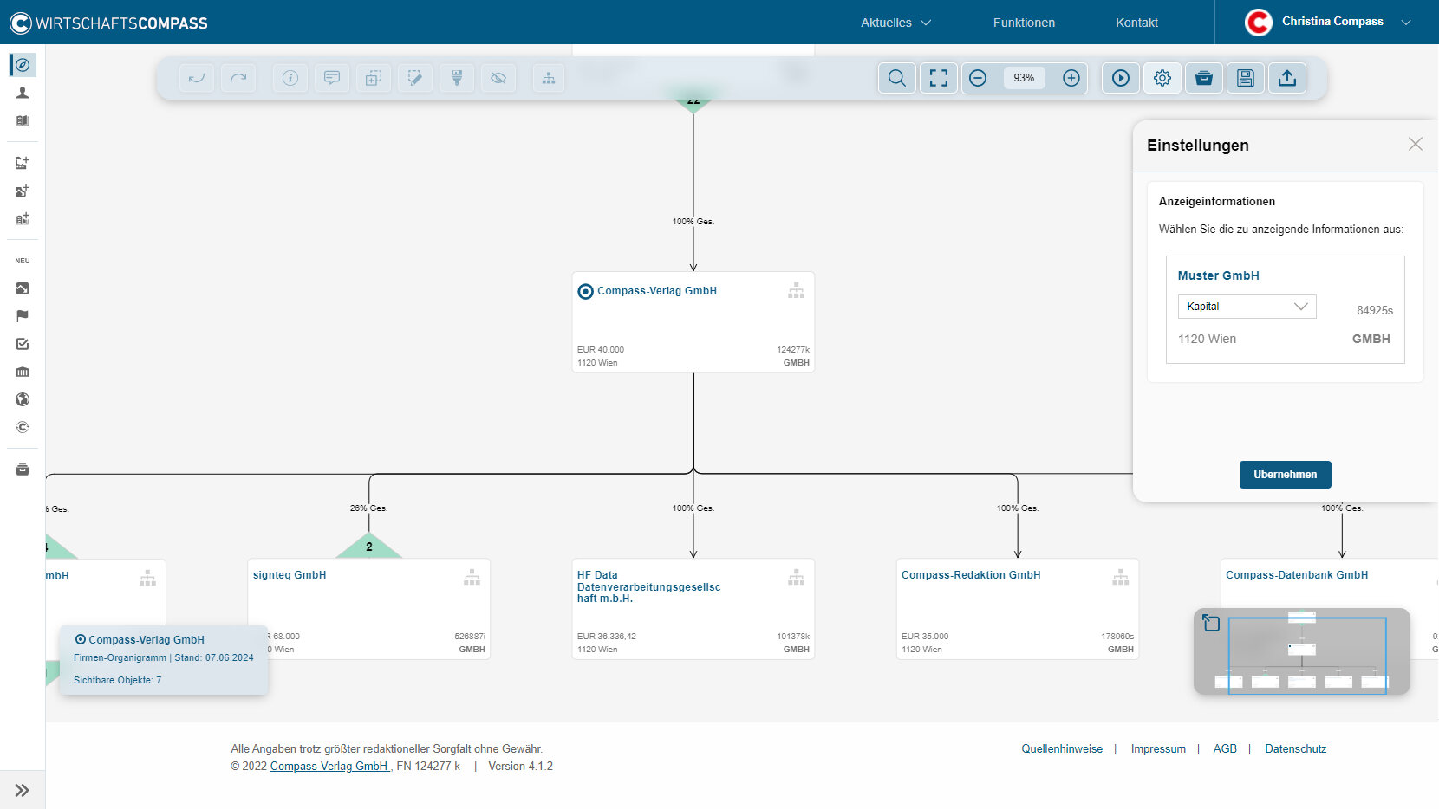Image resolution: width=1439 pixels, height=809 pixels.
Task: Save the chart with the disk icon
Action: tap(1246, 78)
